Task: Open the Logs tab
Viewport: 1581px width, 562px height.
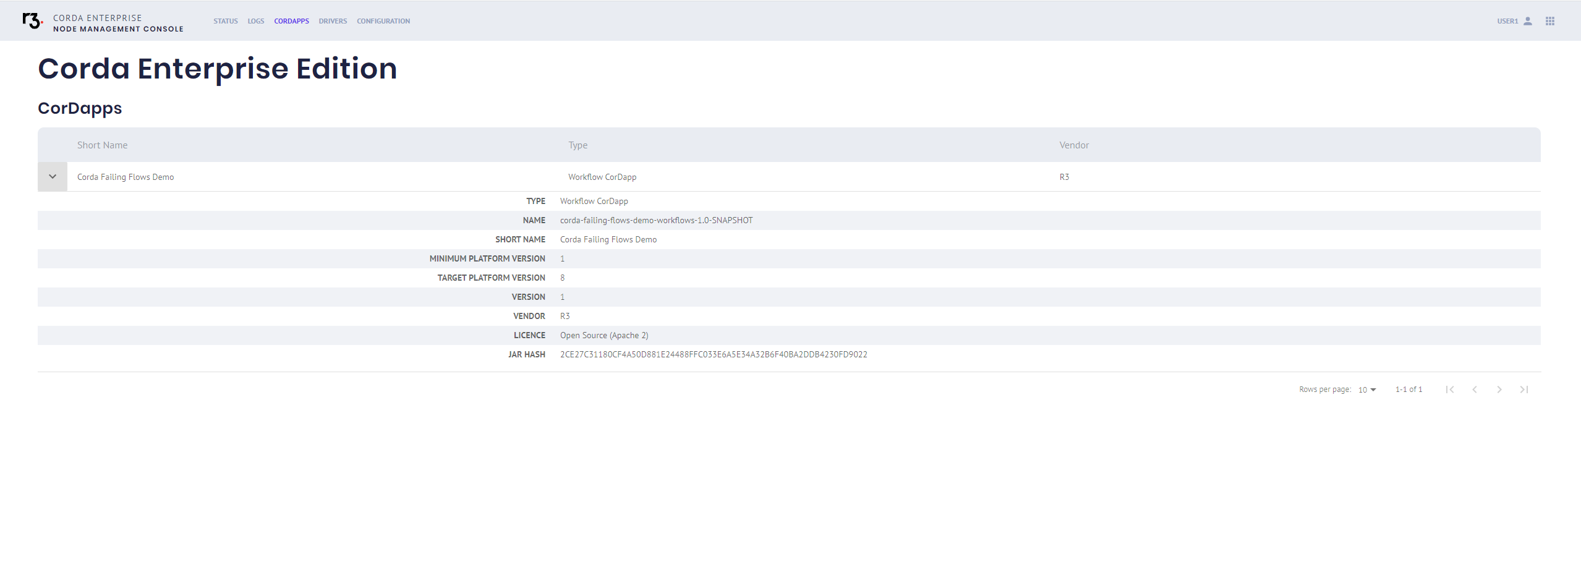Action: point(256,21)
